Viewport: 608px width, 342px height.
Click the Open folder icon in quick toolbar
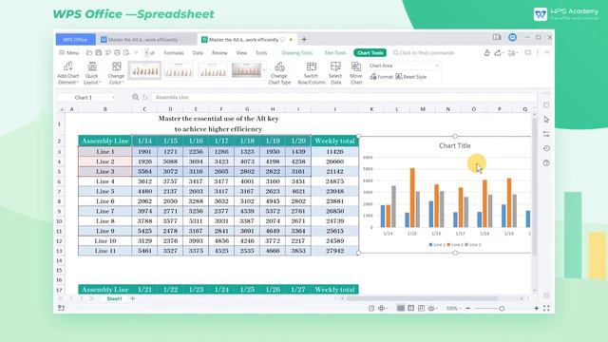(89, 53)
